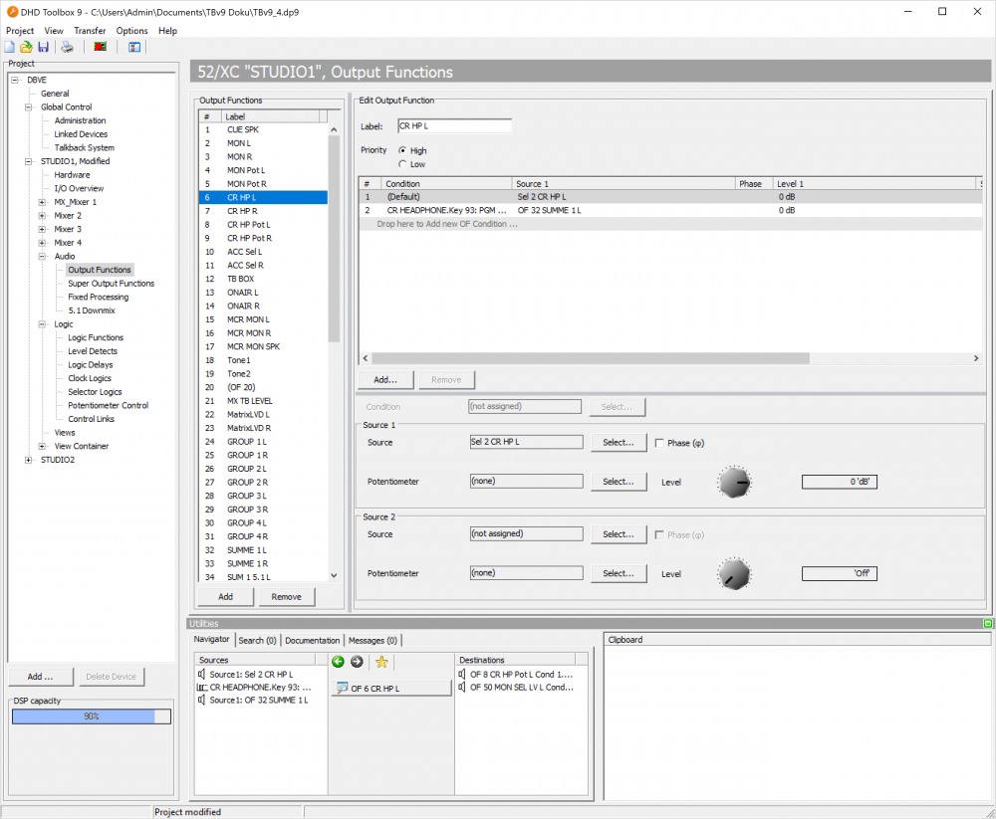The height and width of the screenshot is (819, 996).
Task: Open the Transfer menu
Action: coord(90,31)
